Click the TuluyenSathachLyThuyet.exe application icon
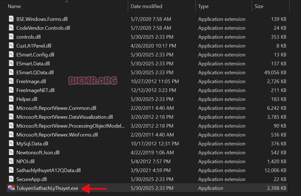 click(11, 188)
